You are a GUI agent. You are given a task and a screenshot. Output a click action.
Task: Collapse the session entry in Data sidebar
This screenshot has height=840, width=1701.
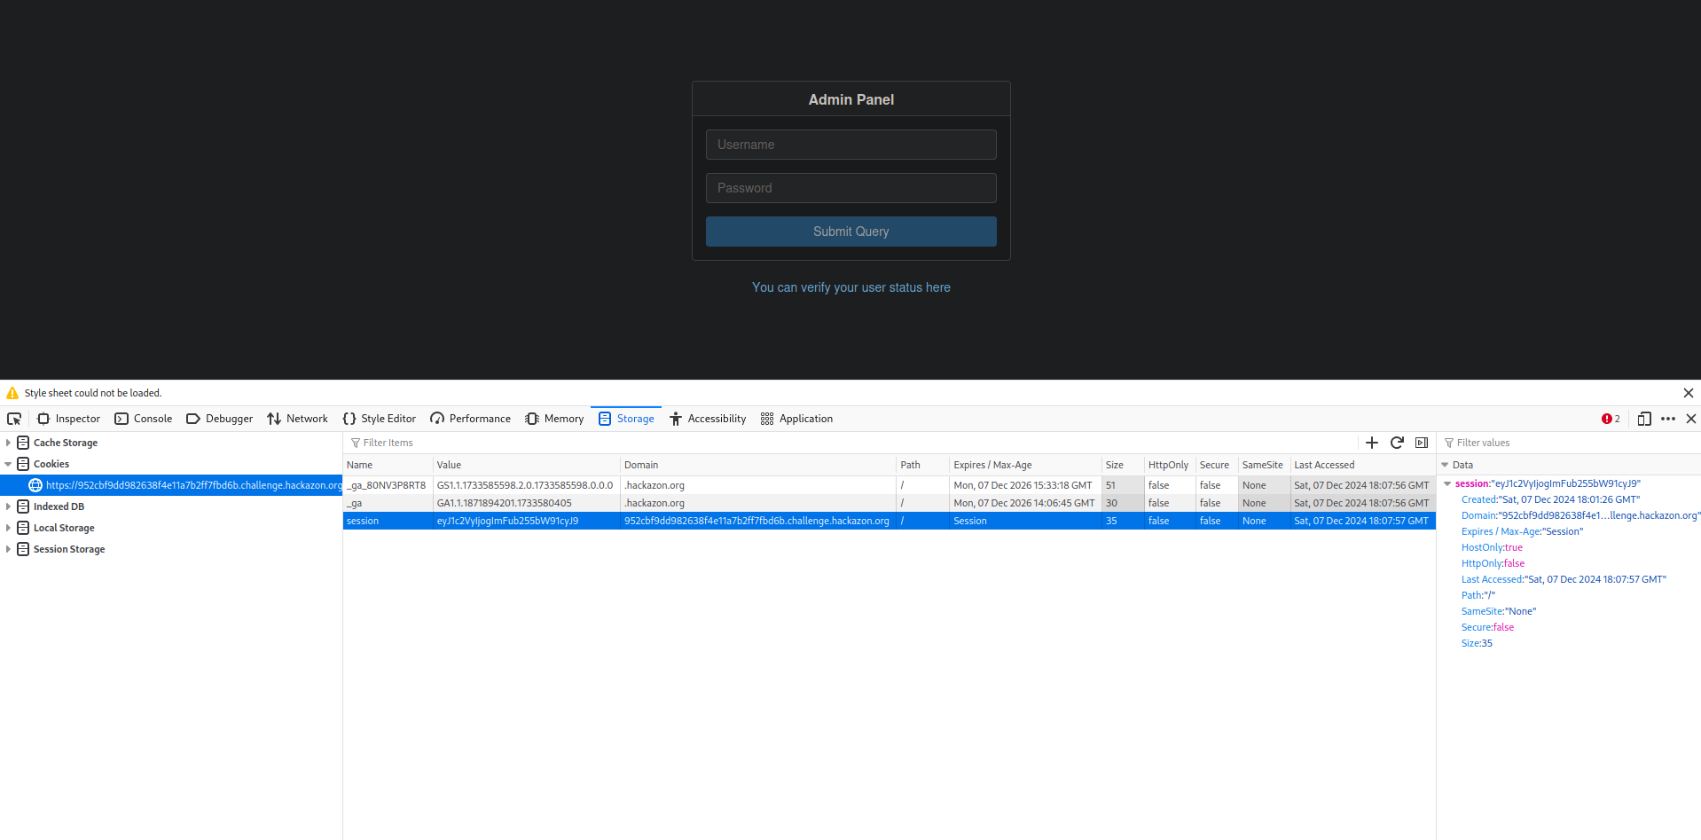coord(1447,483)
